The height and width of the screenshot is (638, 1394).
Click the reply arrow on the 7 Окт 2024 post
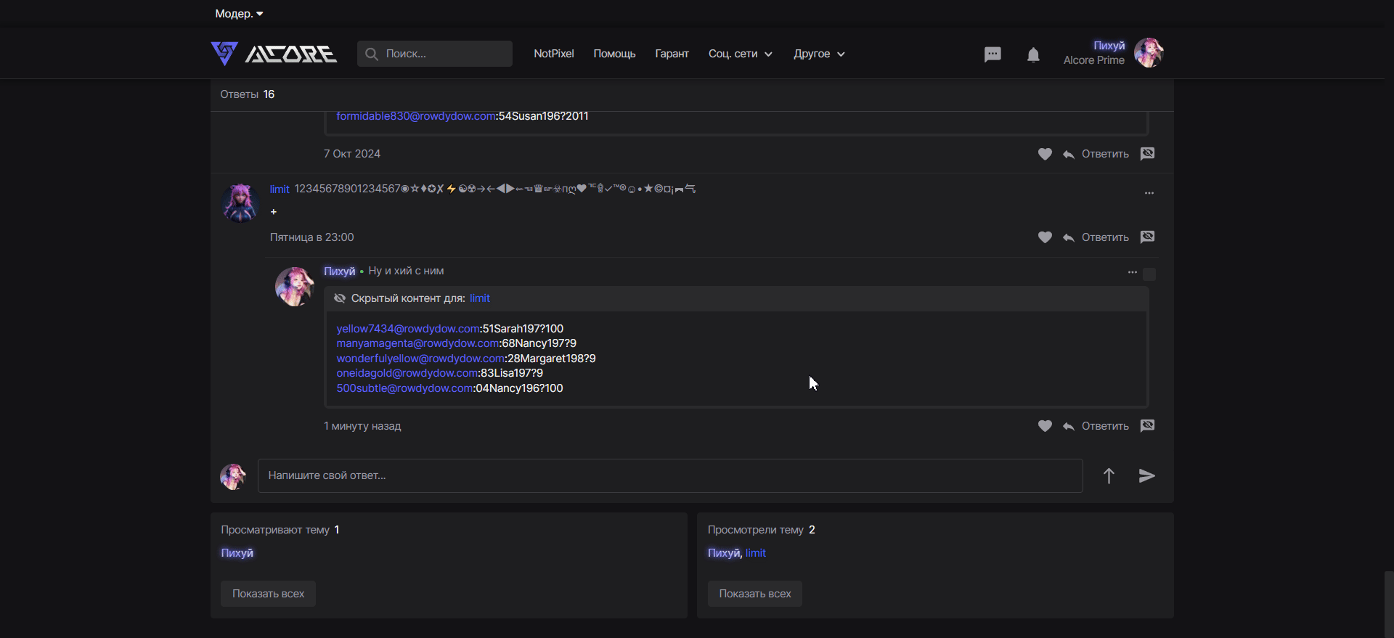click(x=1069, y=155)
